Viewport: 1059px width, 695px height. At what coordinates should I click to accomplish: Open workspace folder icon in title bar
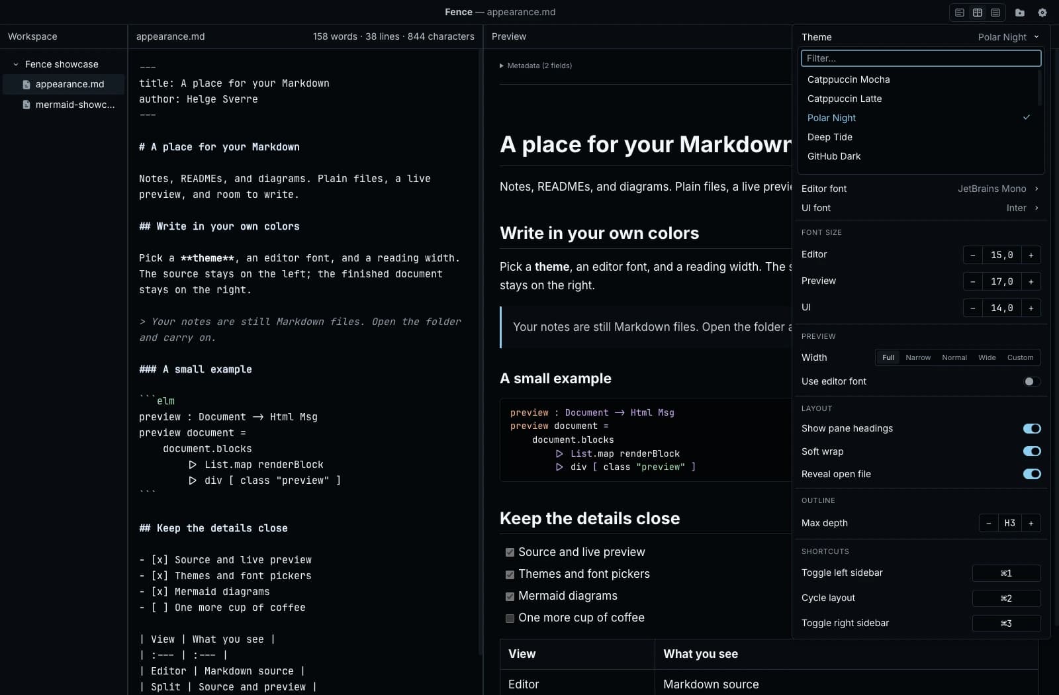(1020, 13)
